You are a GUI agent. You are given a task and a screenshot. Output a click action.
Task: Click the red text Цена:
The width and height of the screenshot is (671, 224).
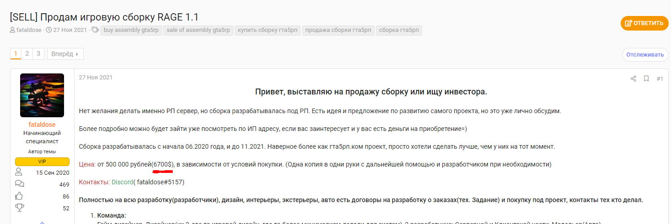[x=87, y=164]
